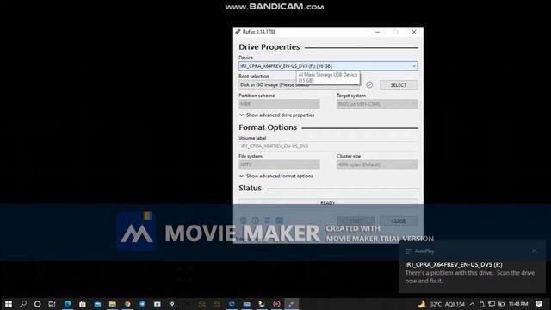Open Partition scheme dropdown

point(279,103)
